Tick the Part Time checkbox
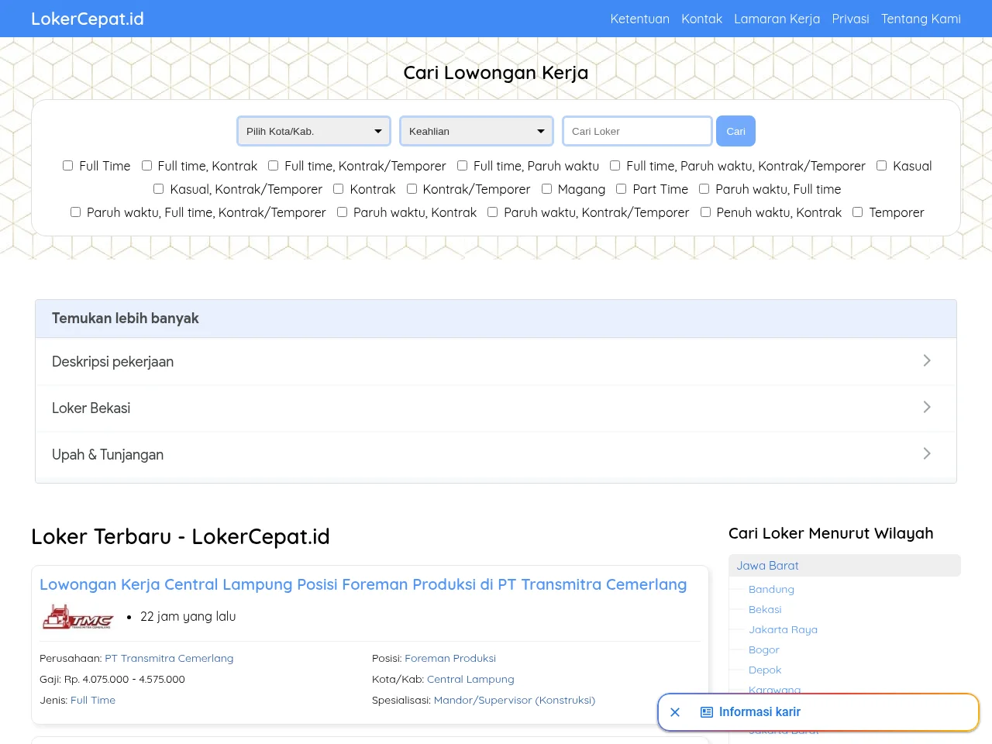The height and width of the screenshot is (744, 992). tap(621, 188)
